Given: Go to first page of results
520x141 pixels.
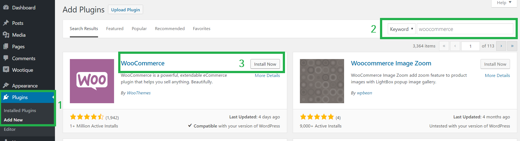Looking at the screenshot, I should tap(444, 46).
